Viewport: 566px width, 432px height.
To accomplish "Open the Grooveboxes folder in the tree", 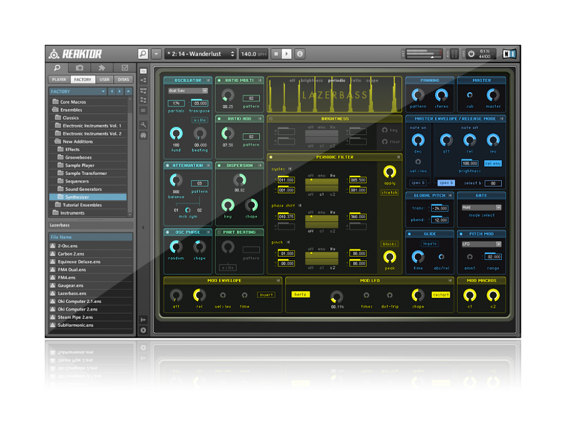I will (x=79, y=157).
